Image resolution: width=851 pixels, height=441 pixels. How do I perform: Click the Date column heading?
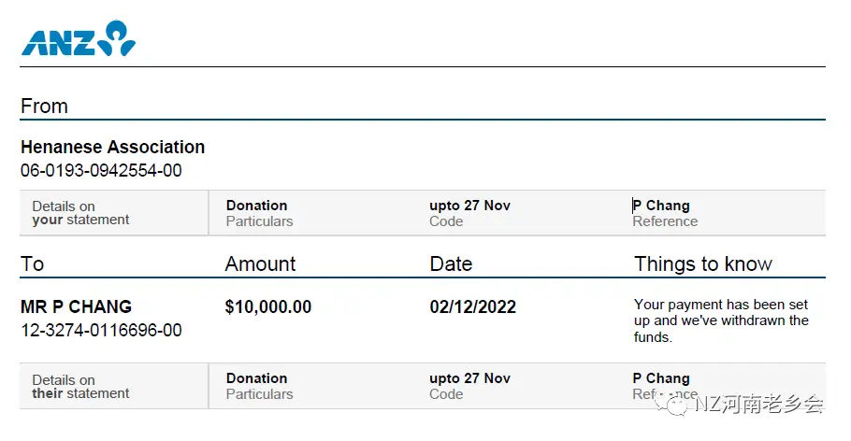[x=451, y=263]
